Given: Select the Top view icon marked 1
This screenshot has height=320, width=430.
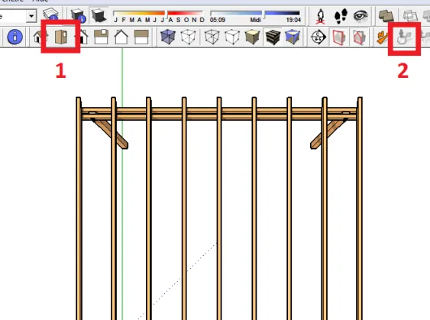Looking at the screenshot, I should coord(61,37).
